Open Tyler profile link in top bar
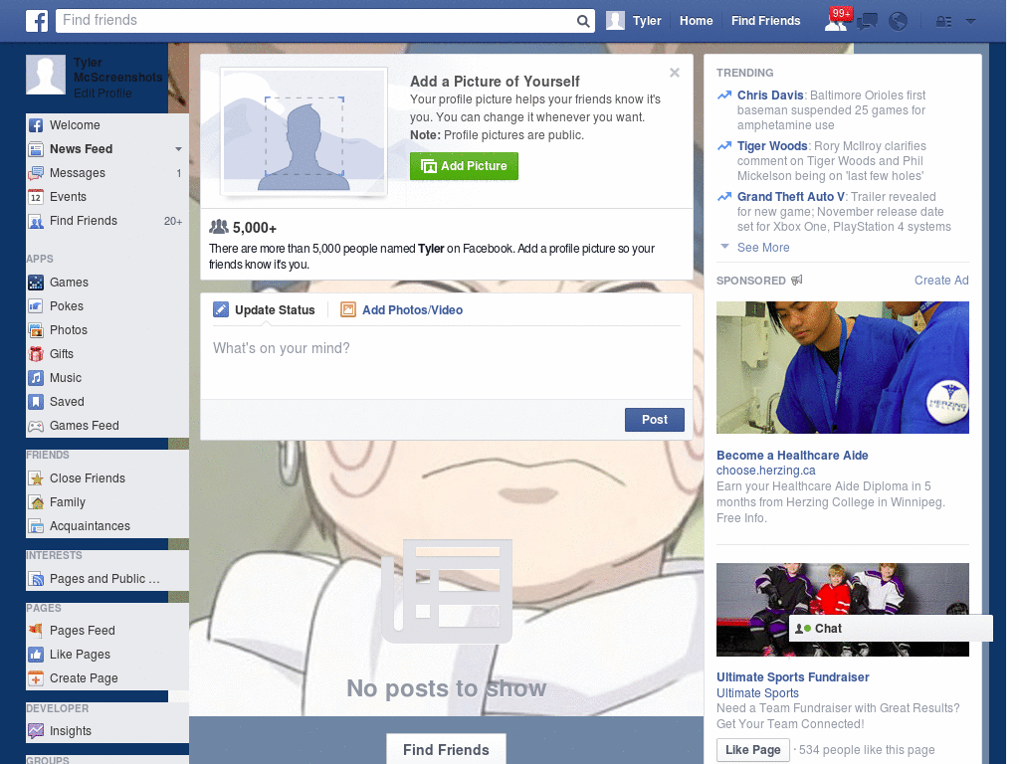The image size is (1019, 764). [647, 21]
